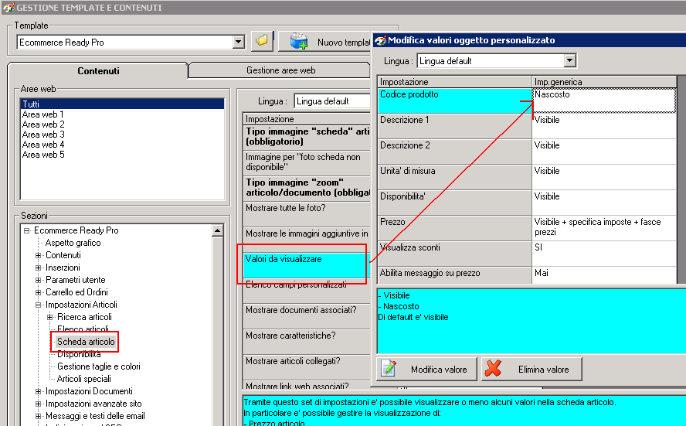
Task: Select the Visualizza sconti row
Action: coord(454,253)
